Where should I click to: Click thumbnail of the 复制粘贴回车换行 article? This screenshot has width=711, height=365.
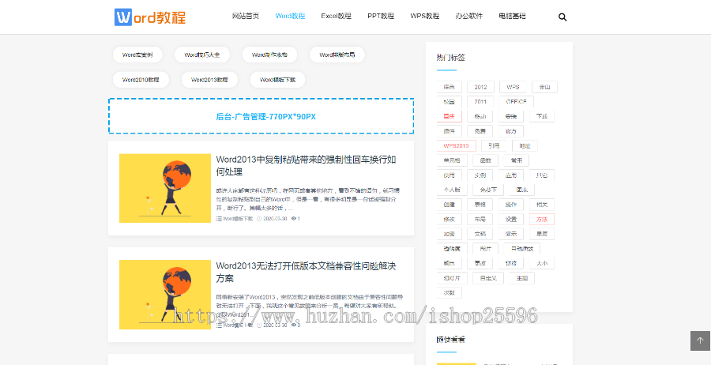tap(165, 188)
